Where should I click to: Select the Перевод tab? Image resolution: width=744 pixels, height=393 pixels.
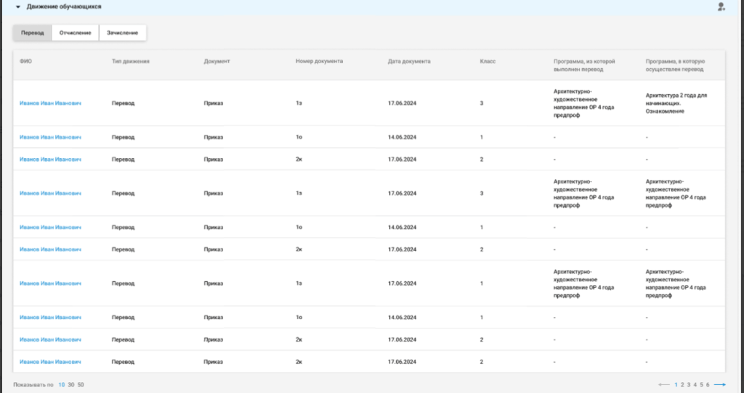32,33
